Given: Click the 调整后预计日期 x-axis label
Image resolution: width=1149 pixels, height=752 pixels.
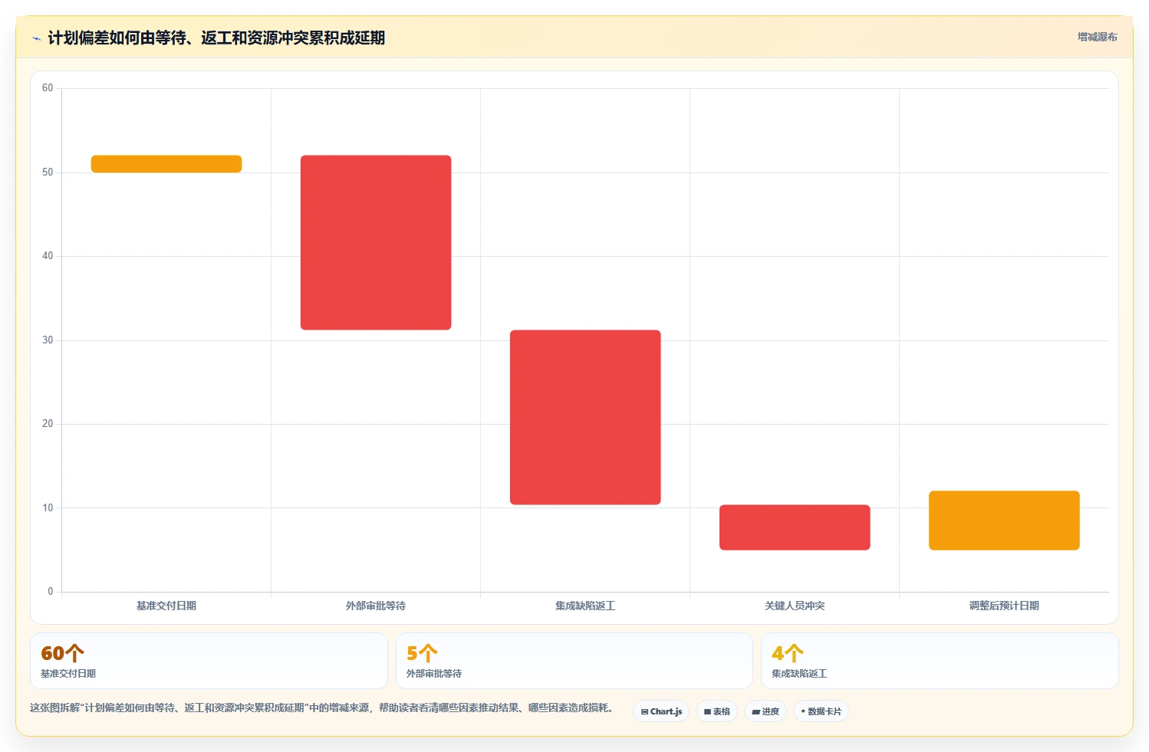Looking at the screenshot, I should (1004, 606).
